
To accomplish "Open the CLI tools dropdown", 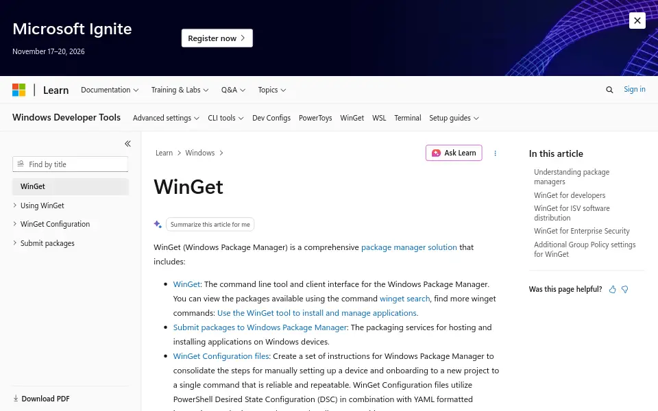I will pos(226,118).
